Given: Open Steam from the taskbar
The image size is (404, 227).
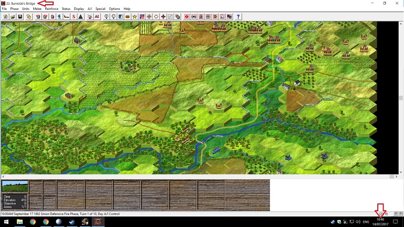Looking at the screenshot, I should [x=72, y=222].
